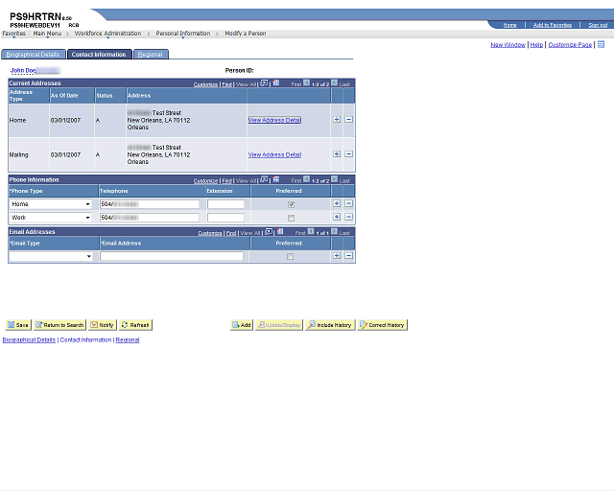
Task: Mark the Work phone as preferred
Action: [x=291, y=218]
